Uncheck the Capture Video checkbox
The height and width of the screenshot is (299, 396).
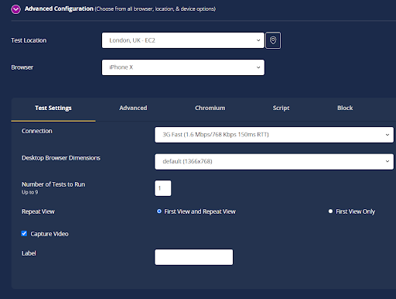pyautogui.click(x=24, y=234)
